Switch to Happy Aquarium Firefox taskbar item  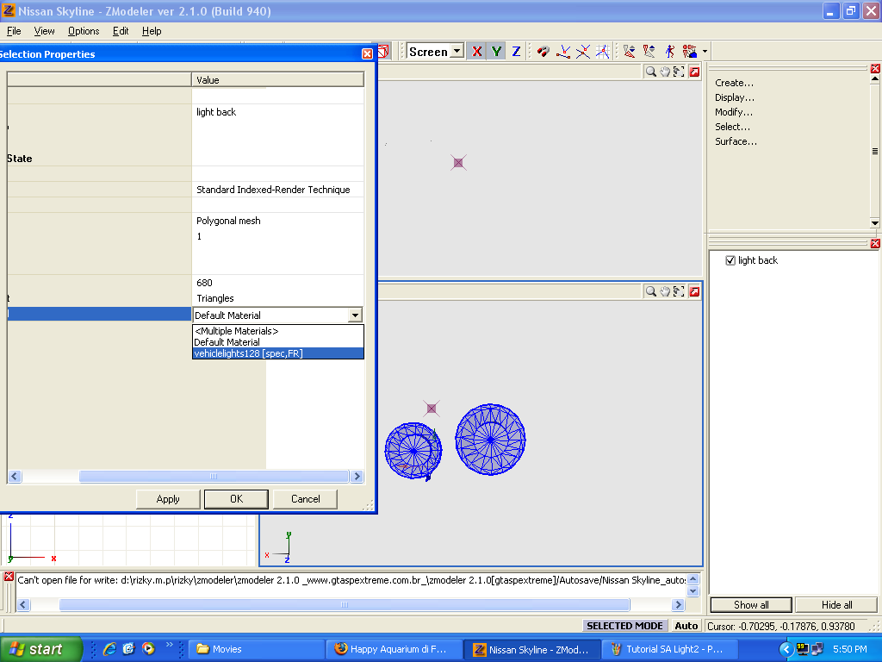[394, 649]
